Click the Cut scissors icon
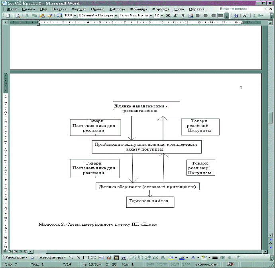Screen dimensions: 275x268 27,16
